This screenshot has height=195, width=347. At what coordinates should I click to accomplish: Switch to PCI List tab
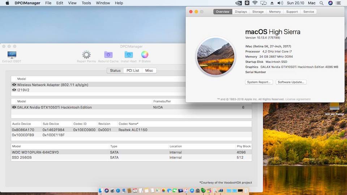133,70
